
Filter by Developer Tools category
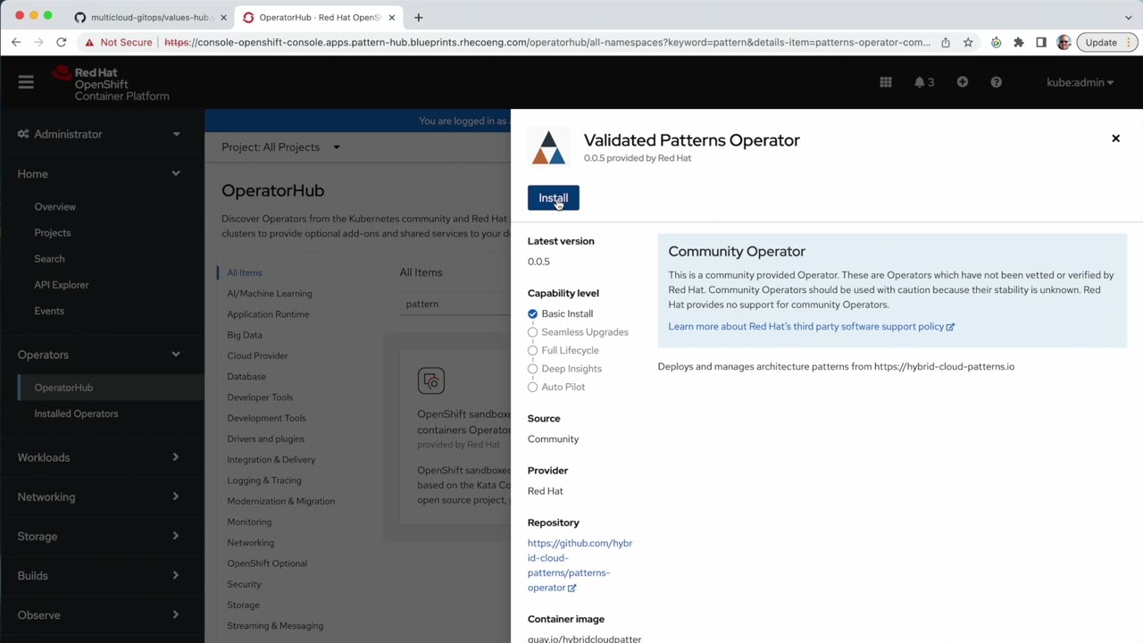(x=260, y=397)
